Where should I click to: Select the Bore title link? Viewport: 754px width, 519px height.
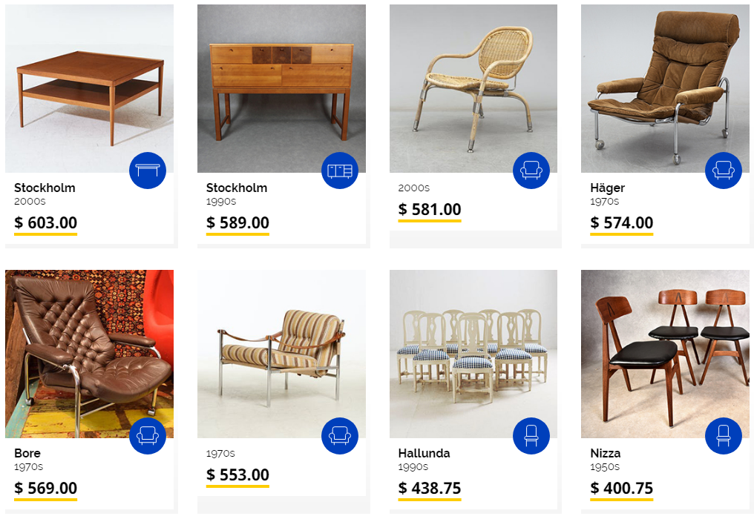click(x=27, y=453)
